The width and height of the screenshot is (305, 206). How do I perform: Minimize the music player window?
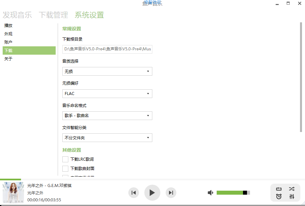(x=277, y=4)
